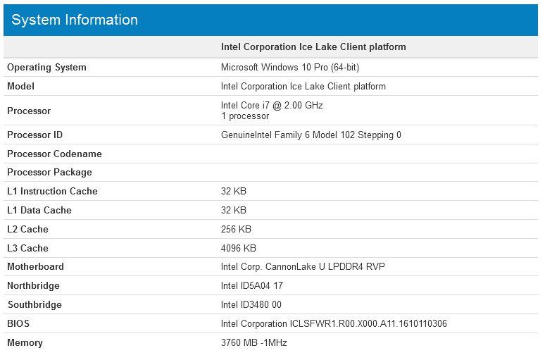Image resolution: width=545 pixels, height=360 pixels.
Task: Click the System Information header title
Action: [x=75, y=20]
